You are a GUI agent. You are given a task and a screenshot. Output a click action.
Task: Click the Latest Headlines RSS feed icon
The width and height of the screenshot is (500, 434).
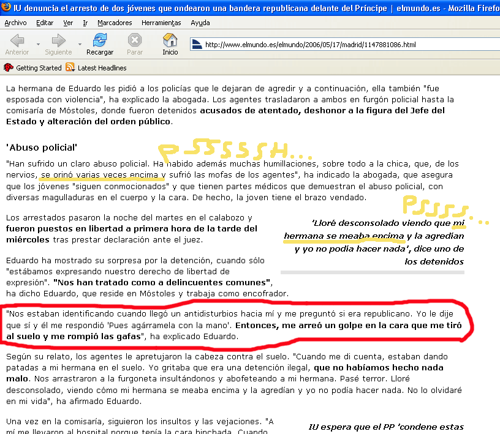pos(70,68)
